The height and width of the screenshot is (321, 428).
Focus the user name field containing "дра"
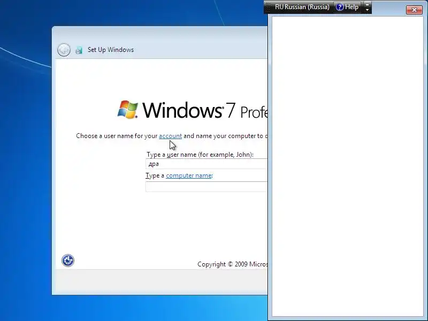click(207, 164)
